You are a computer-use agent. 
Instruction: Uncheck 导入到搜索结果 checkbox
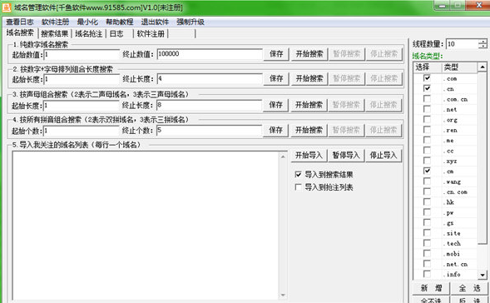coord(298,175)
